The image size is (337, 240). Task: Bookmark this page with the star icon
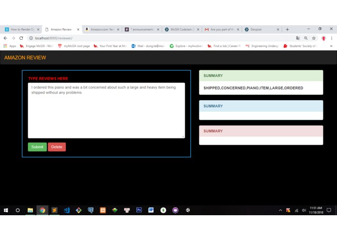[314, 38]
